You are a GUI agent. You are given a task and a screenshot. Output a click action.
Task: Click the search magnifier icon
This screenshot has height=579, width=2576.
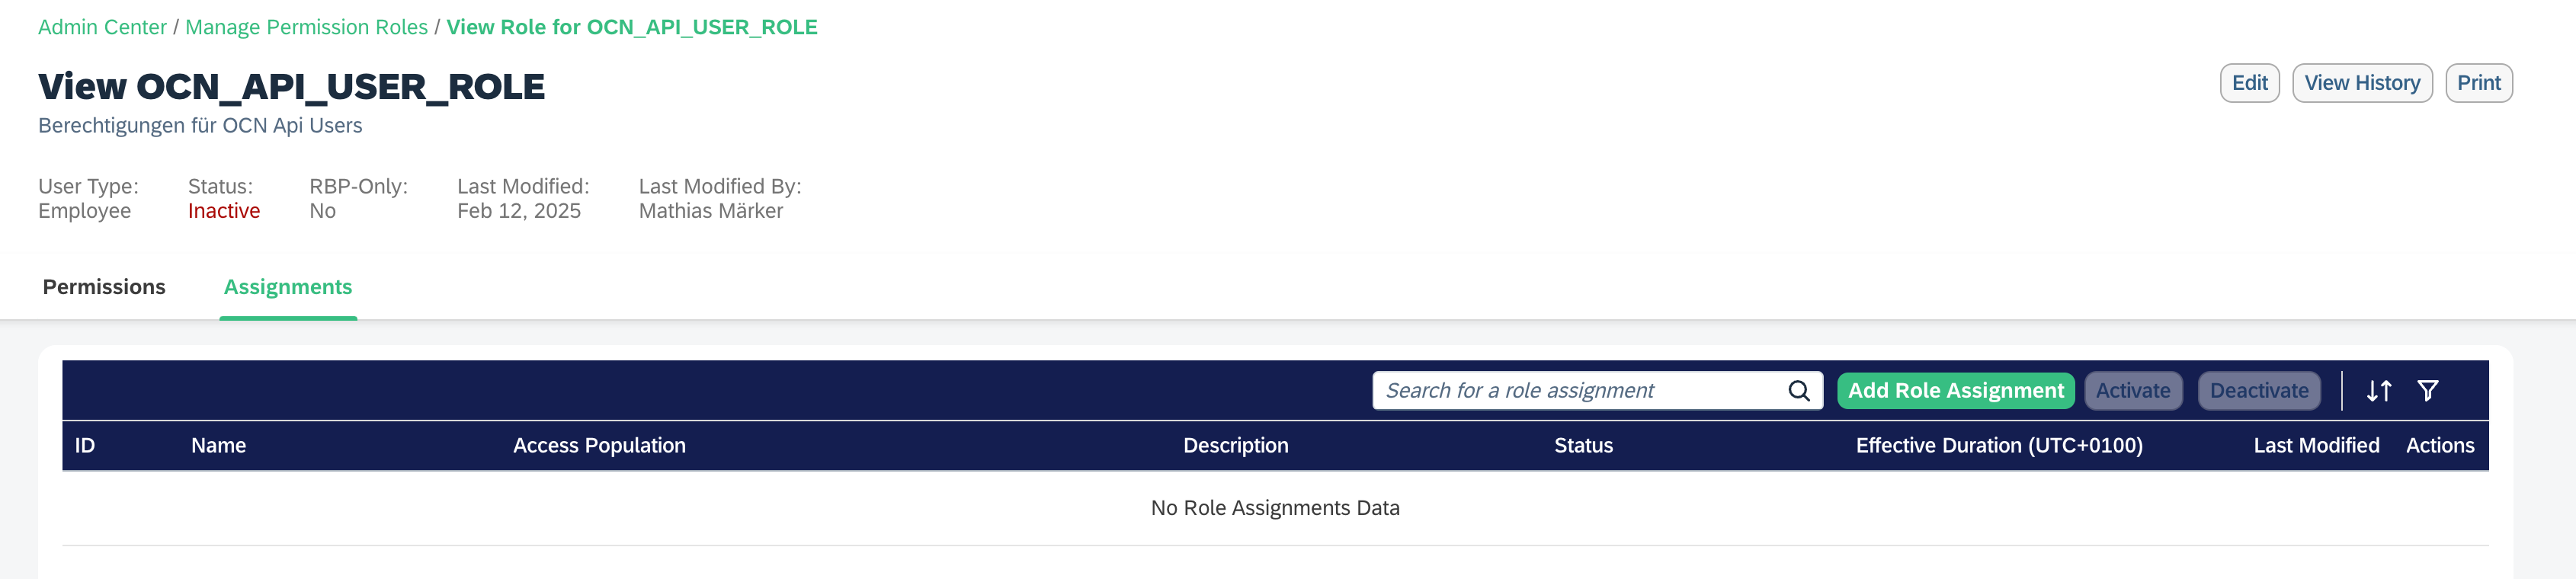1798,391
